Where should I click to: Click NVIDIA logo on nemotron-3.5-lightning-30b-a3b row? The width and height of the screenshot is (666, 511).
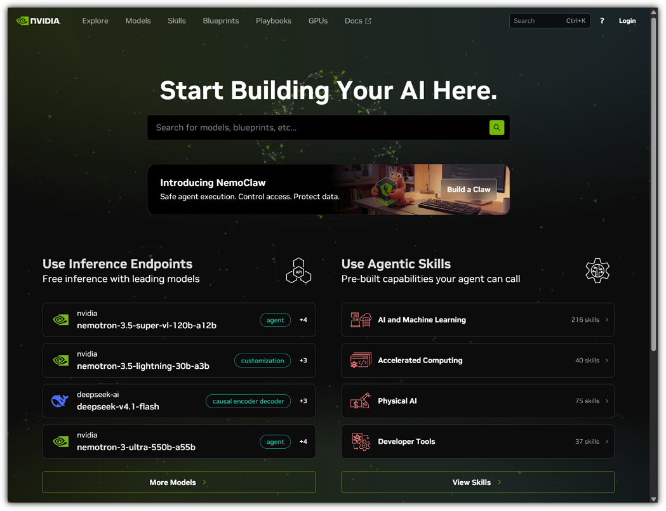[x=61, y=361]
